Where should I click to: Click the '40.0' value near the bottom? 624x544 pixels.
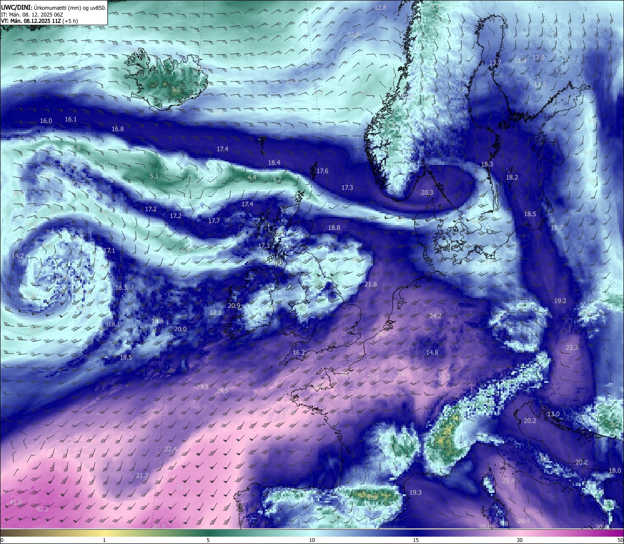point(159,527)
